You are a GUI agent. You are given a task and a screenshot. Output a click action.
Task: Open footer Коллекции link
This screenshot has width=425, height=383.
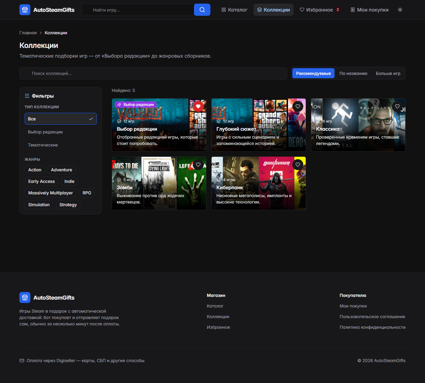coord(218,317)
